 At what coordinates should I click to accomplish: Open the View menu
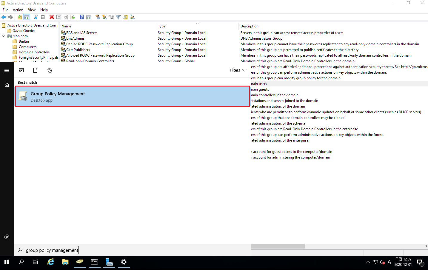32,10
